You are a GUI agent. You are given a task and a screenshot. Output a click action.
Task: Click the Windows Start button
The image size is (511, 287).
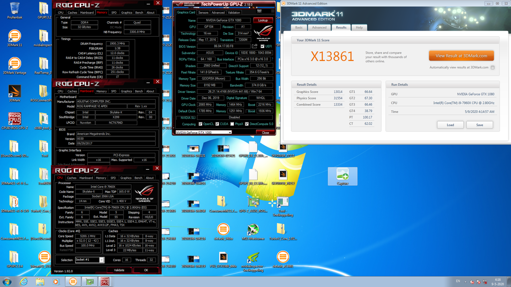tap(7, 282)
